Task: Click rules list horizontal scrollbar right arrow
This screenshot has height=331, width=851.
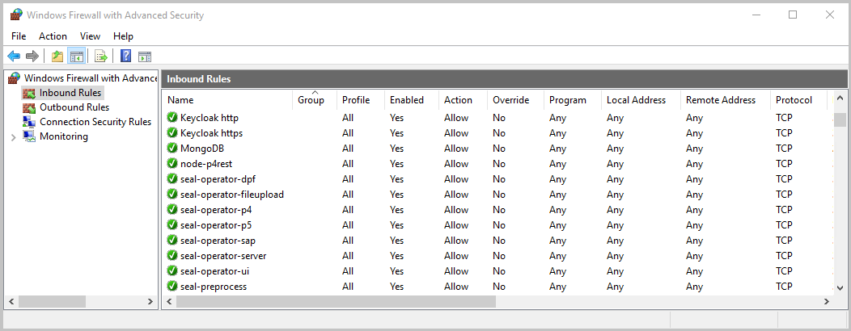Action: [826, 302]
